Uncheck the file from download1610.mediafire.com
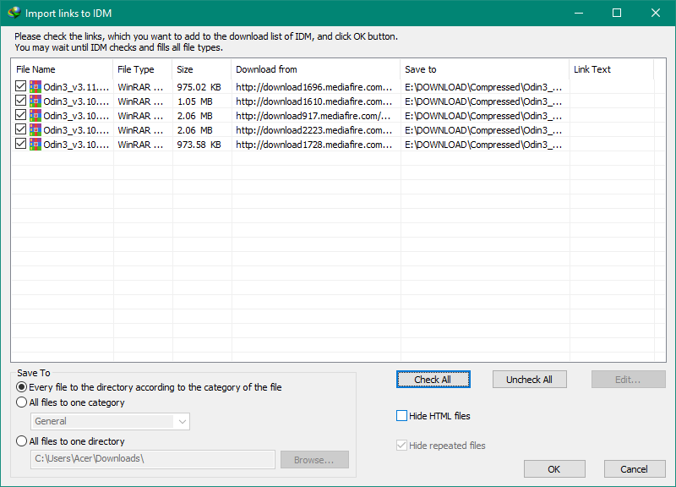This screenshot has height=487, width=676. pos(20,101)
